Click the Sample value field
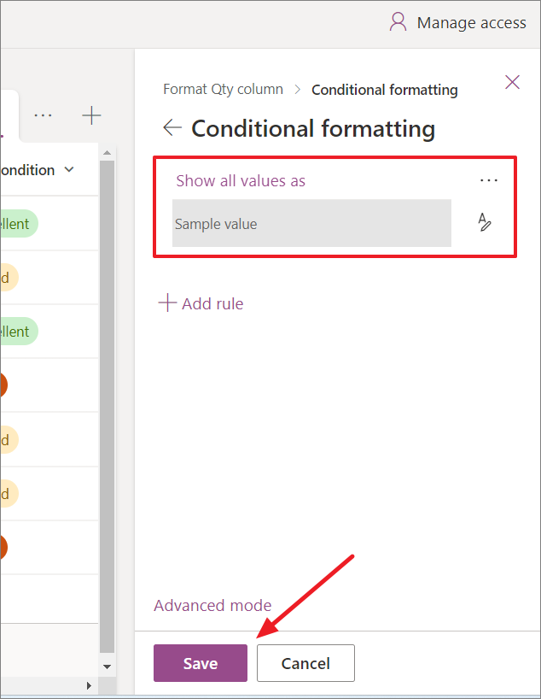The image size is (541, 699). coord(311,222)
